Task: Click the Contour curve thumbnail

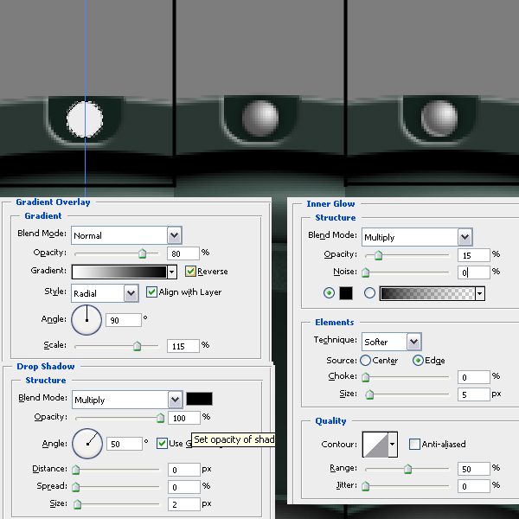Action: point(375,445)
